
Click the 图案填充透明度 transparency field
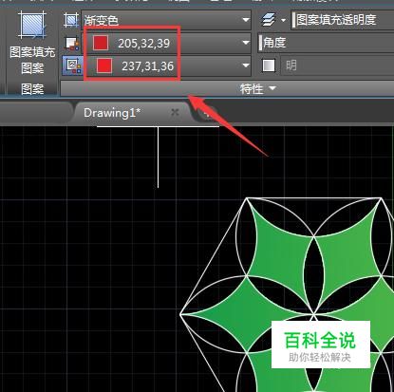(343, 20)
